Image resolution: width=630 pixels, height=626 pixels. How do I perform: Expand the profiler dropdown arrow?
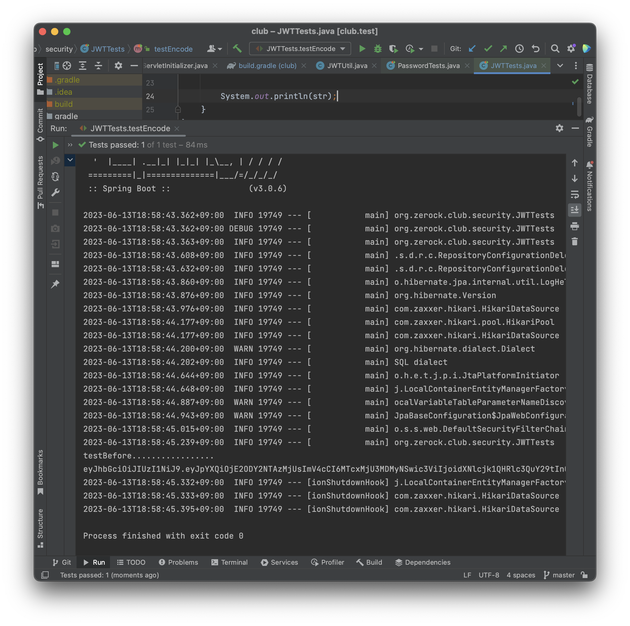click(x=421, y=49)
